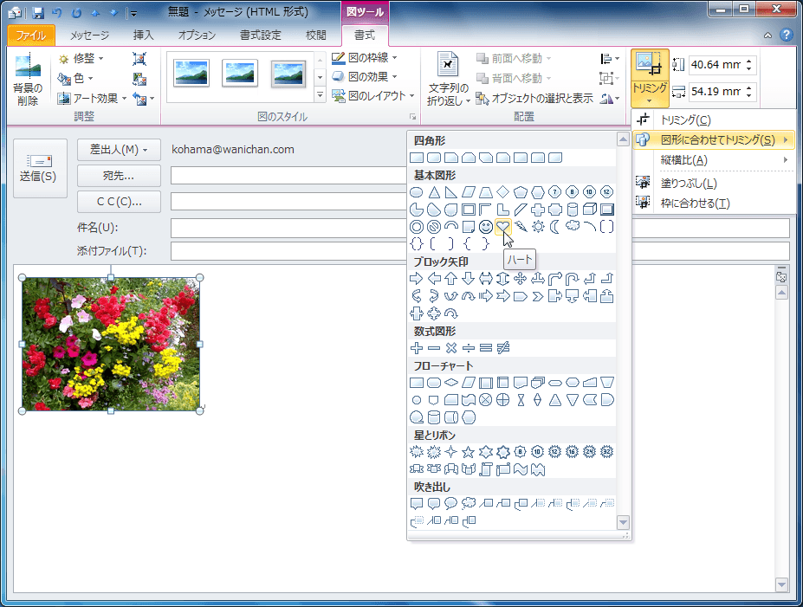Decrease the picture width 54.19 mm spinner
This screenshot has height=607, width=803.
[x=748, y=95]
